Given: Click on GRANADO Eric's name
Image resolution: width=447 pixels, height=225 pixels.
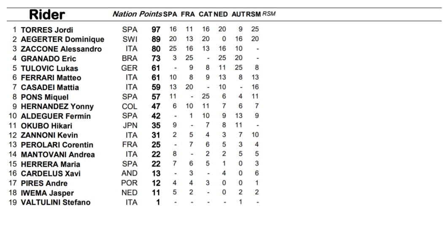Looking at the screenshot, I should (x=49, y=59).
